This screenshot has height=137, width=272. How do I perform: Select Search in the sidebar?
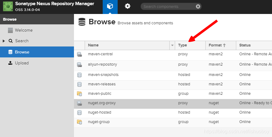click(x=22, y=41)
